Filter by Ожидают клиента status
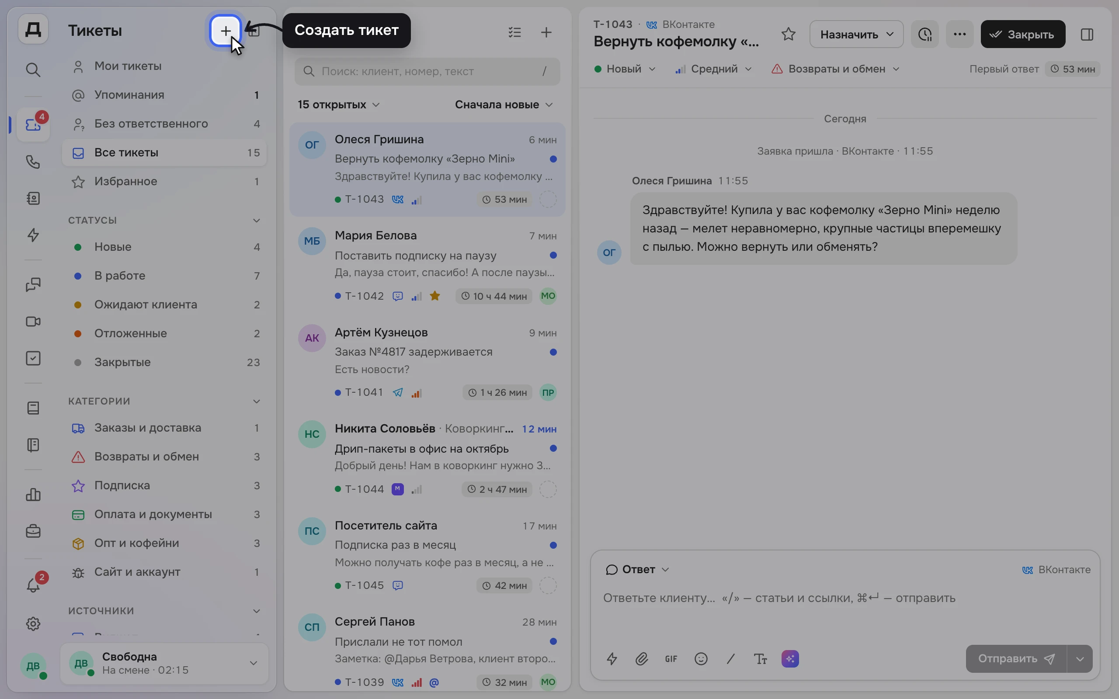Image resolution: width=1119 pixels, height=699 pixels. [164, 305]
